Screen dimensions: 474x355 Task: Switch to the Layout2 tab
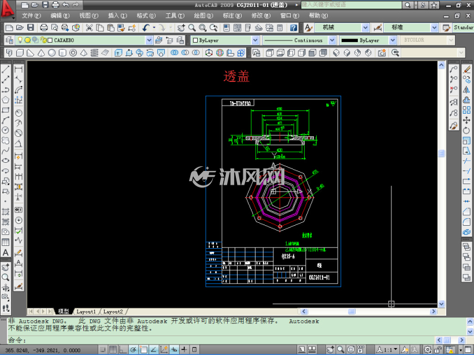point(113,312)
